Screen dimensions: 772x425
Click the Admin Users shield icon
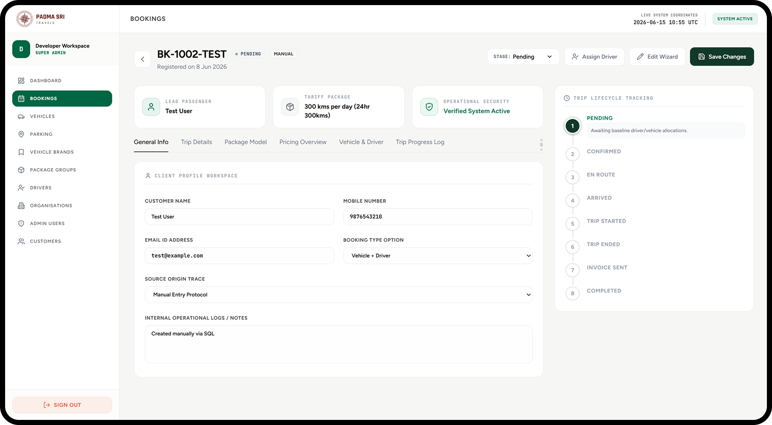coord(21,223)
